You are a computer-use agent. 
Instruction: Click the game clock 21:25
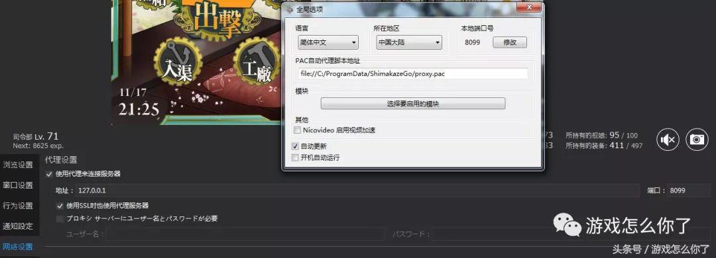point(139,109)
